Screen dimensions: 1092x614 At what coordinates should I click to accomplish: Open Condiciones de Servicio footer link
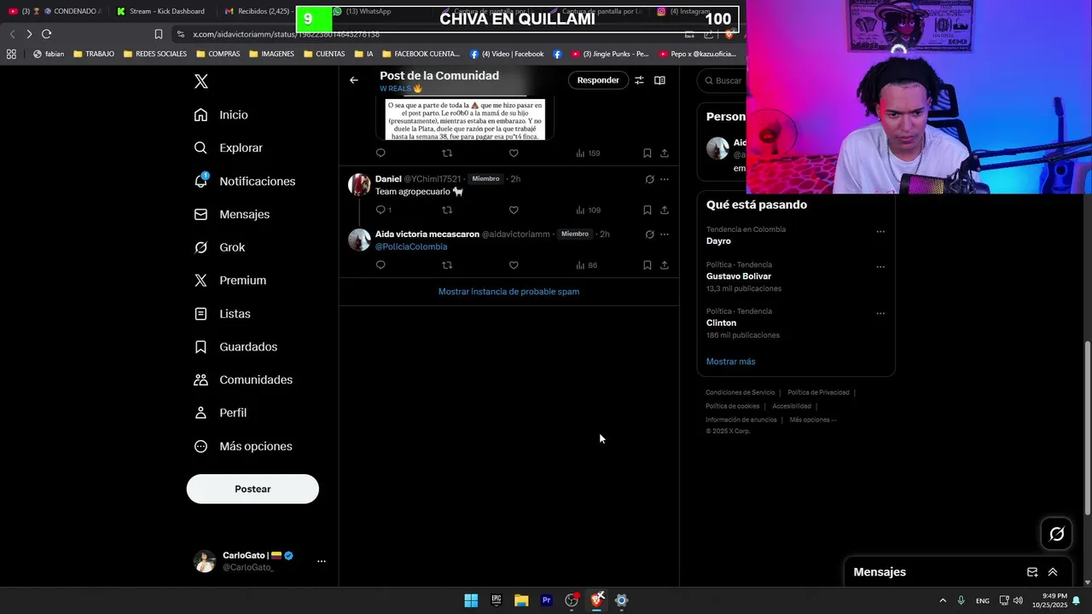740,392
